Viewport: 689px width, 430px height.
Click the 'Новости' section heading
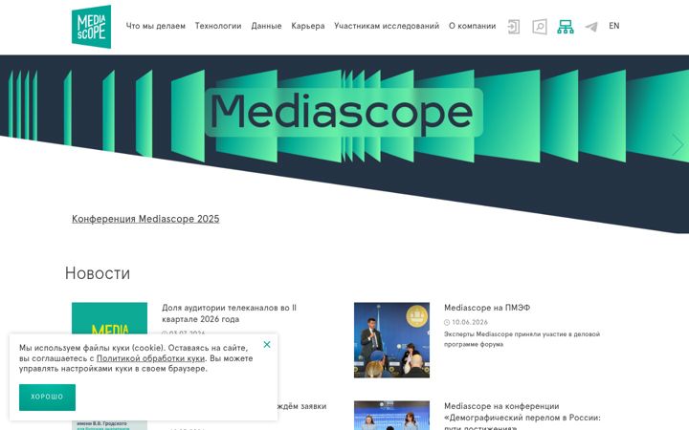tap(98, 273)
